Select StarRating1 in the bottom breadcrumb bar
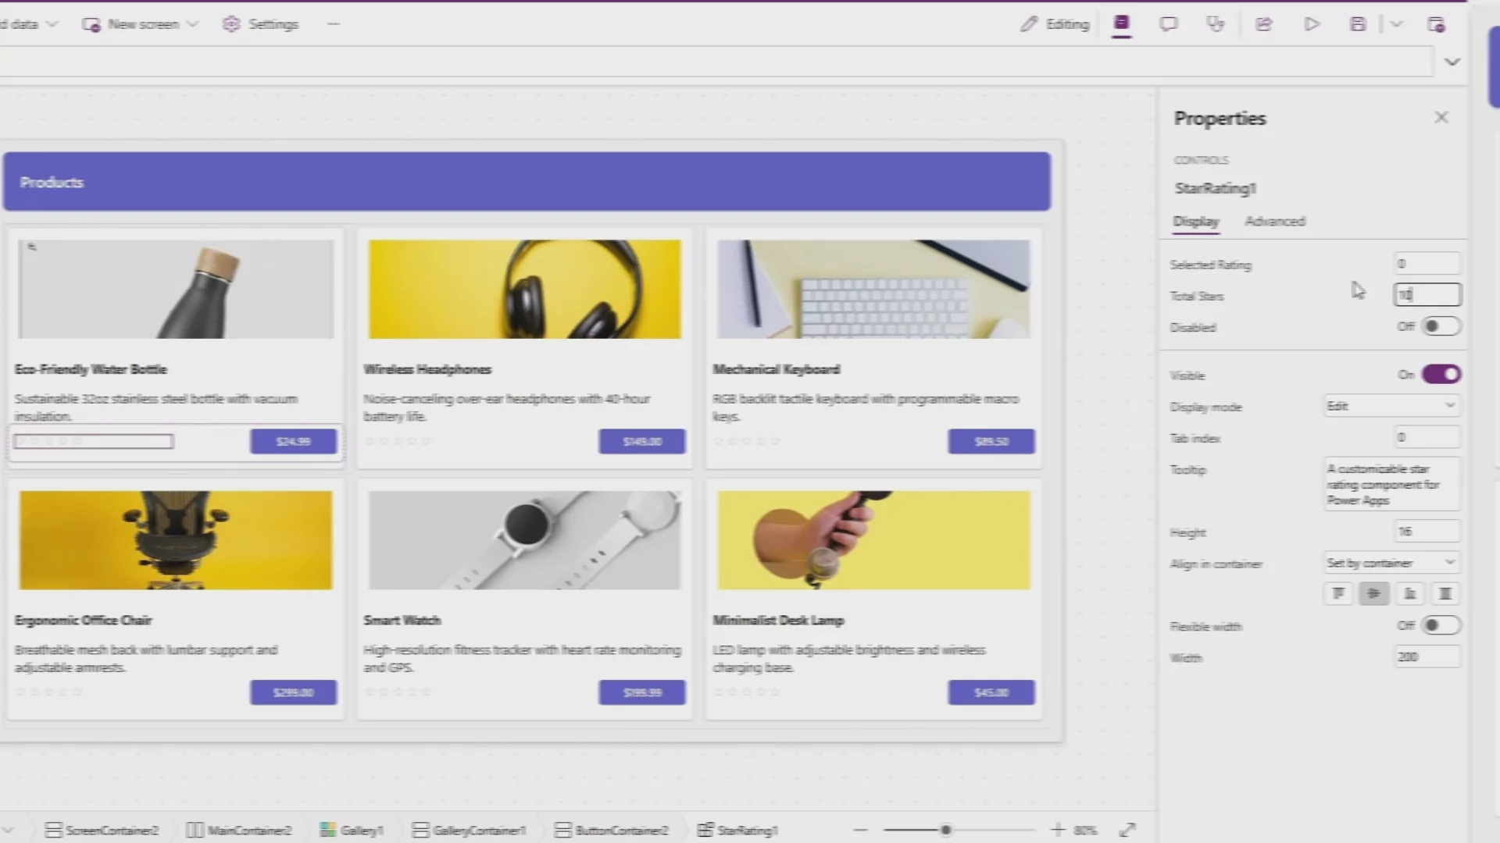The width and height of the screenshot is (1500, 843). 746,830
